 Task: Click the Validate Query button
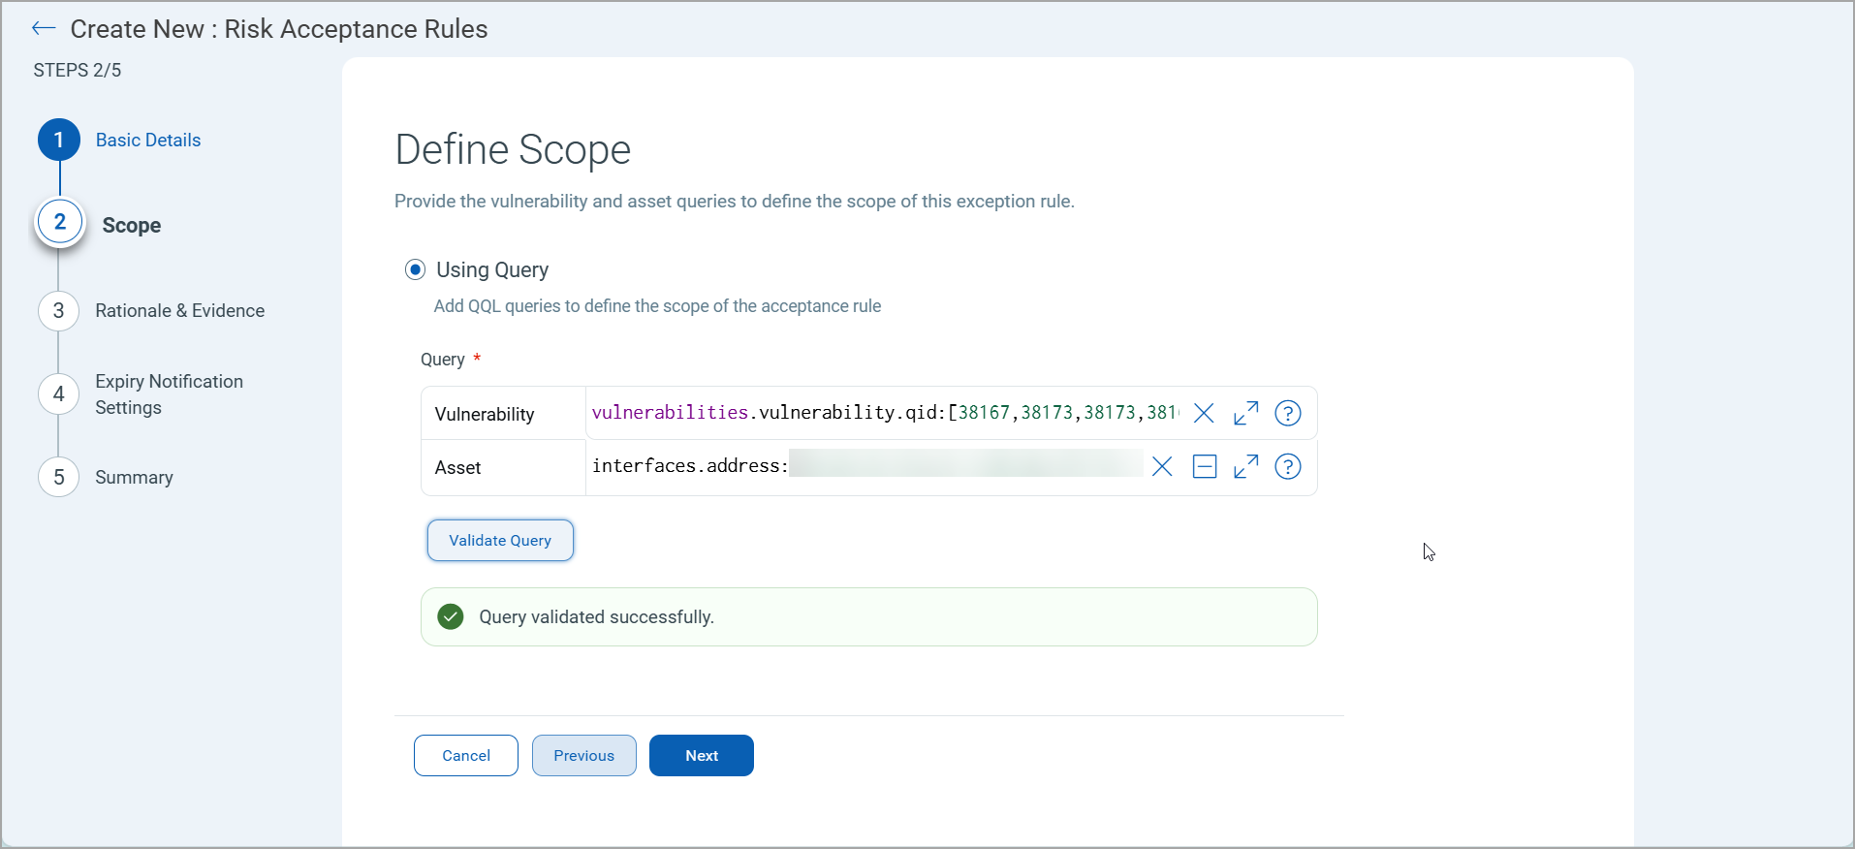click(x=500, y=541)
